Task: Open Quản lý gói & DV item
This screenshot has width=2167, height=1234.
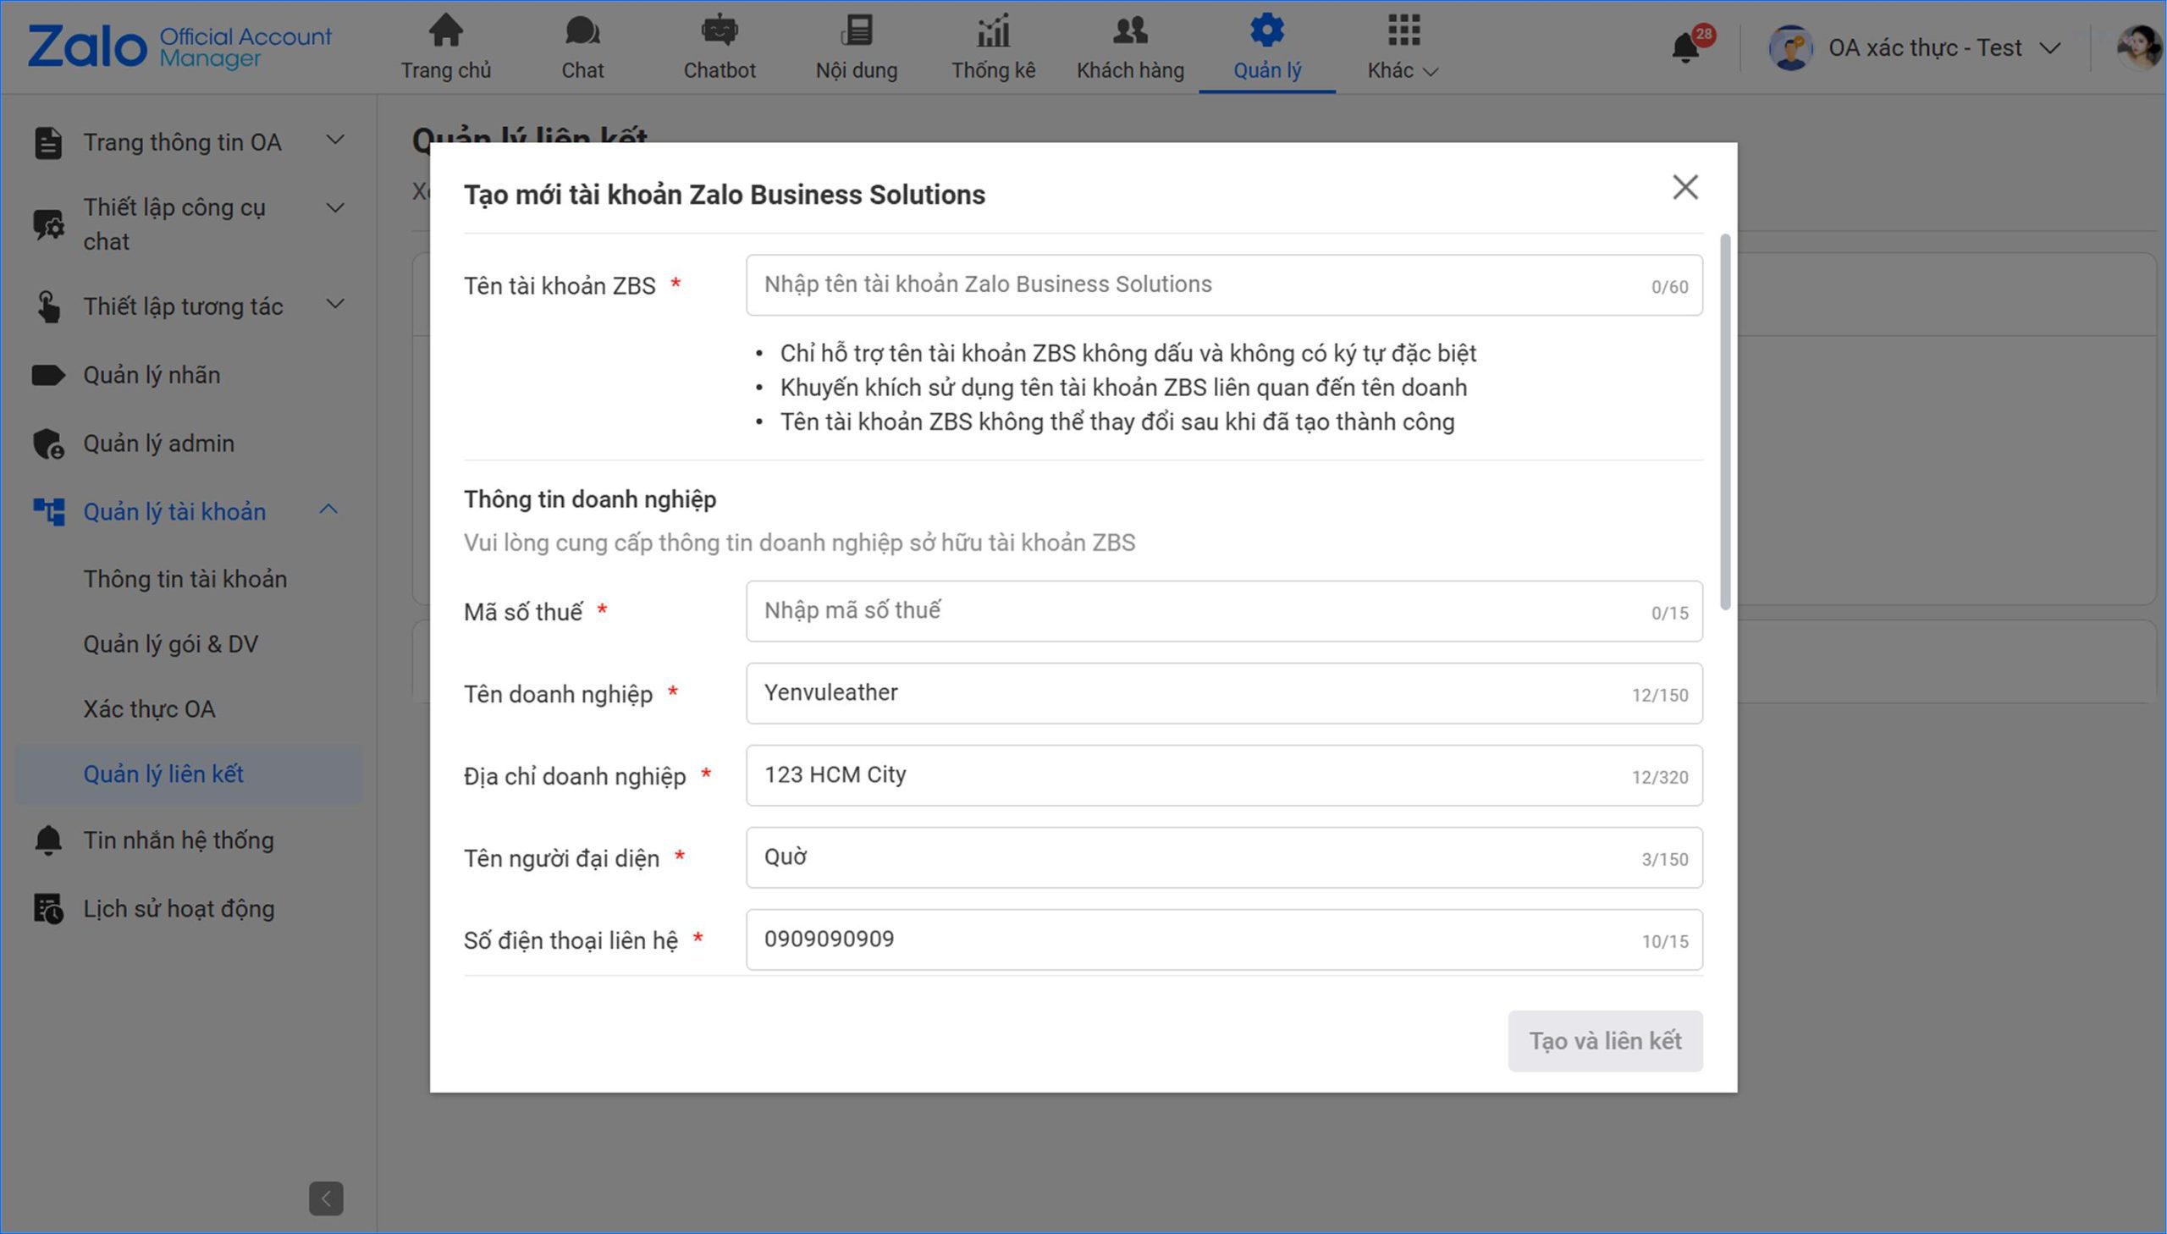Action: click(170, 644)
